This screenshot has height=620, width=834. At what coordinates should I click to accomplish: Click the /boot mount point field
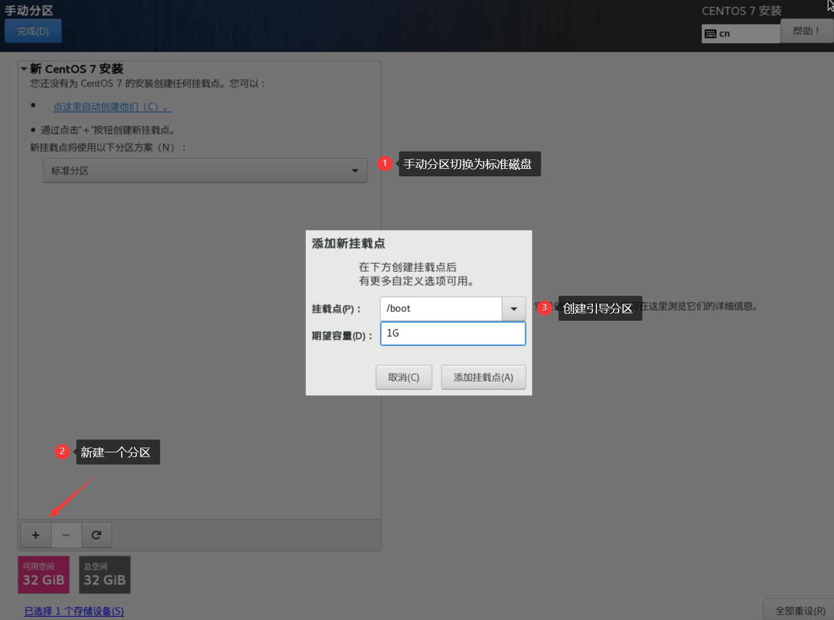tap(441, 309)
